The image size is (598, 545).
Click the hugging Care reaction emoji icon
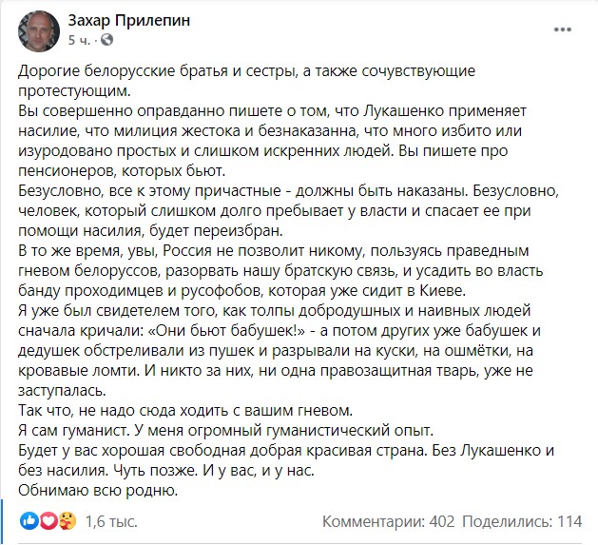(68, 521)
